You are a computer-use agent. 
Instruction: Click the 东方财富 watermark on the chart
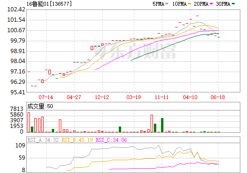click(x=135, y=51)
